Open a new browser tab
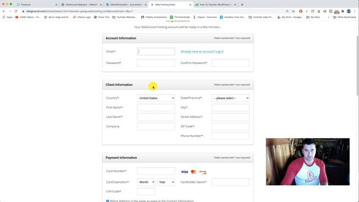 (242, 4)
